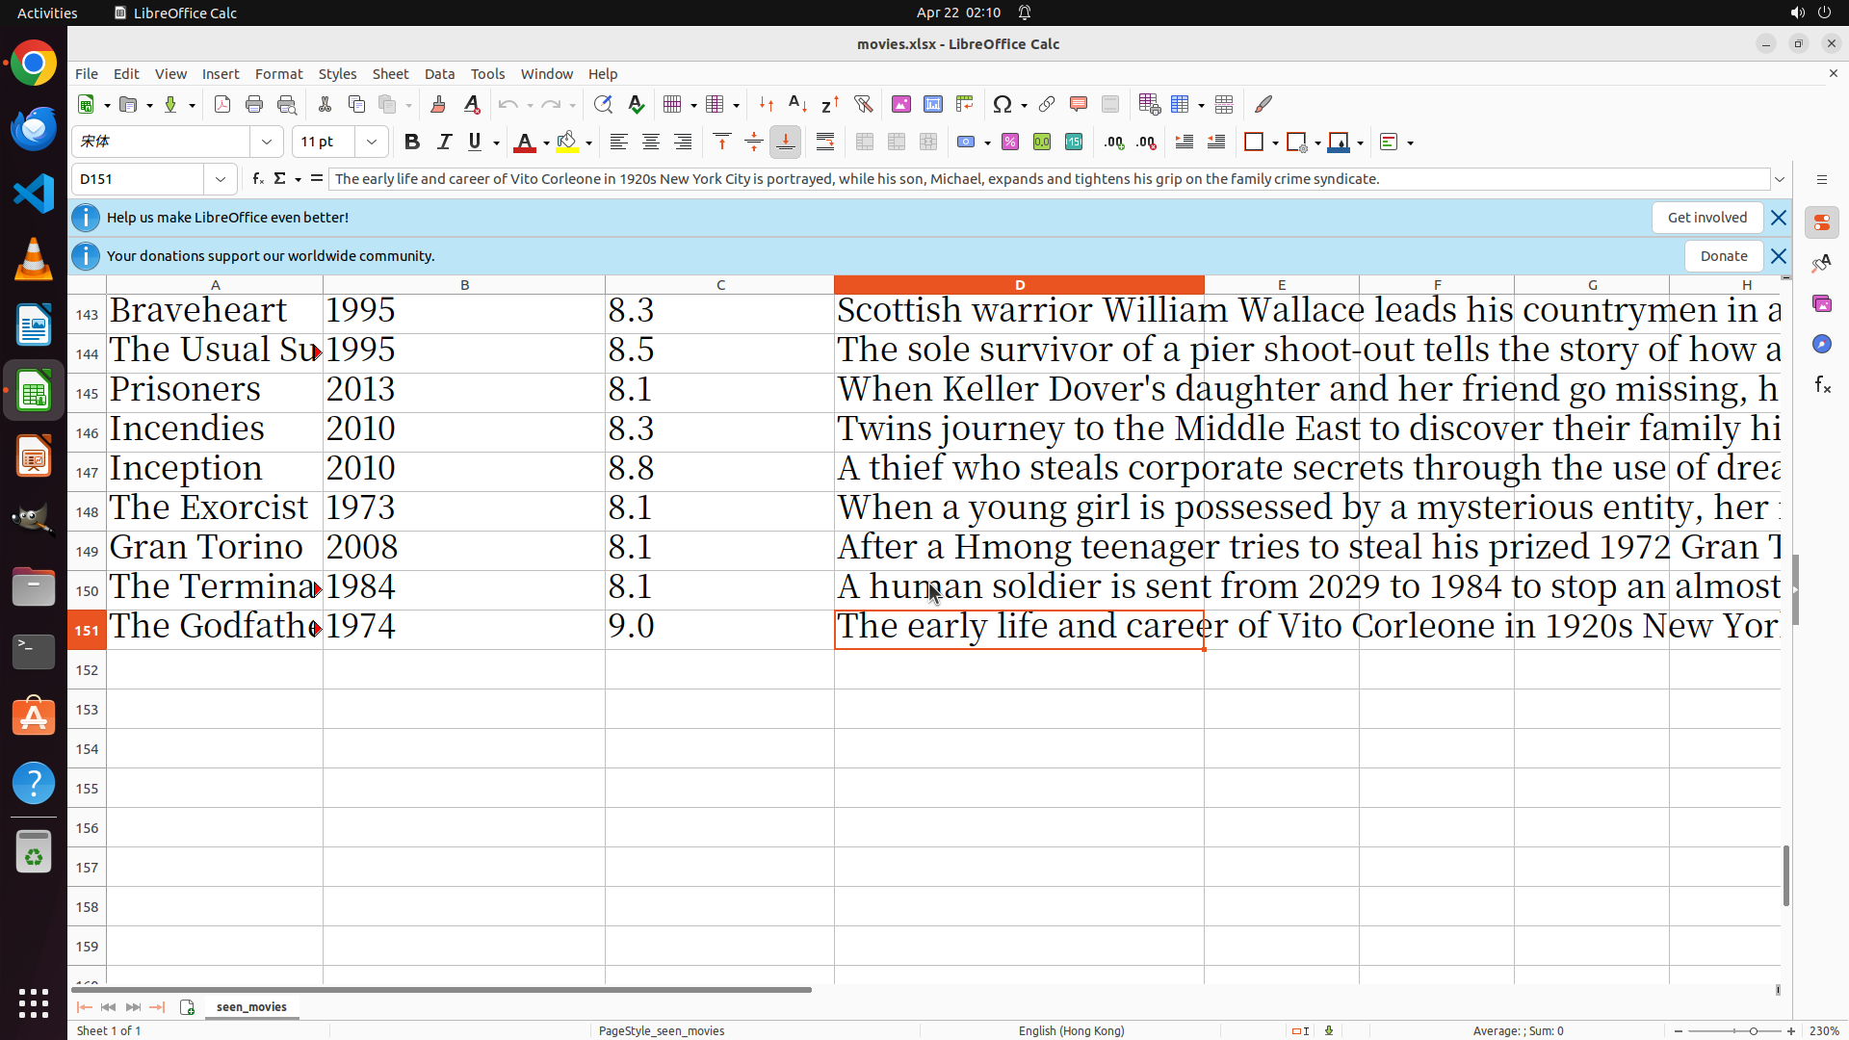Viewport: 1849px width, 1040px height.
Task: Click the Format as Percent icon
Action: 1010,142
